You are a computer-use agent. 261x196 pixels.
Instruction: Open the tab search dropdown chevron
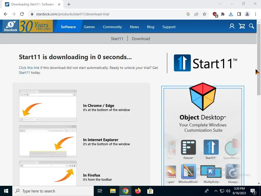tap(220, 4)
